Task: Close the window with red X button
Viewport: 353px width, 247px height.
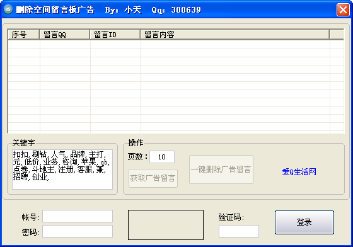Action: [343, 9]
